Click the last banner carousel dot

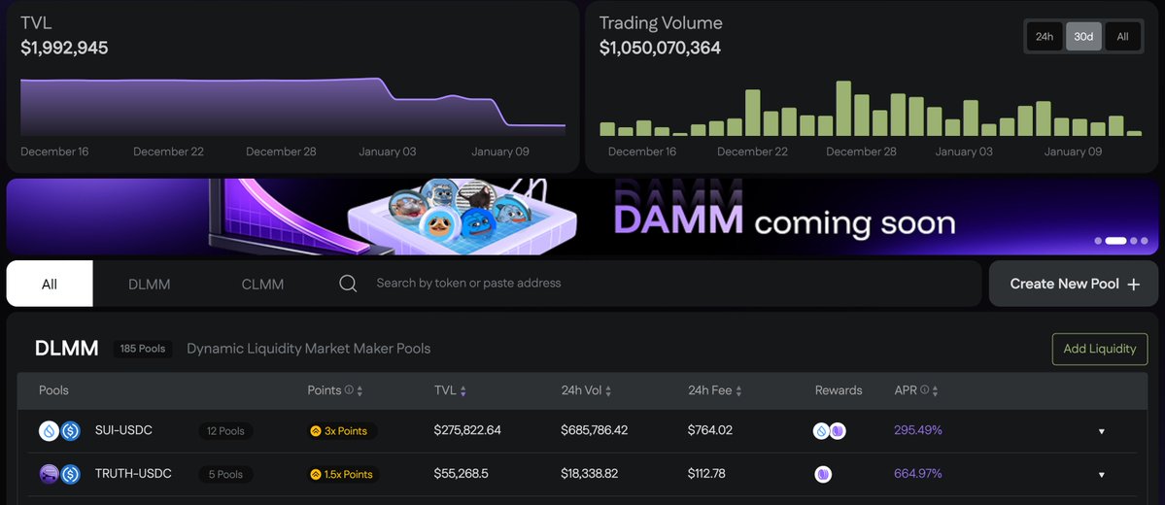[1144, 241]
